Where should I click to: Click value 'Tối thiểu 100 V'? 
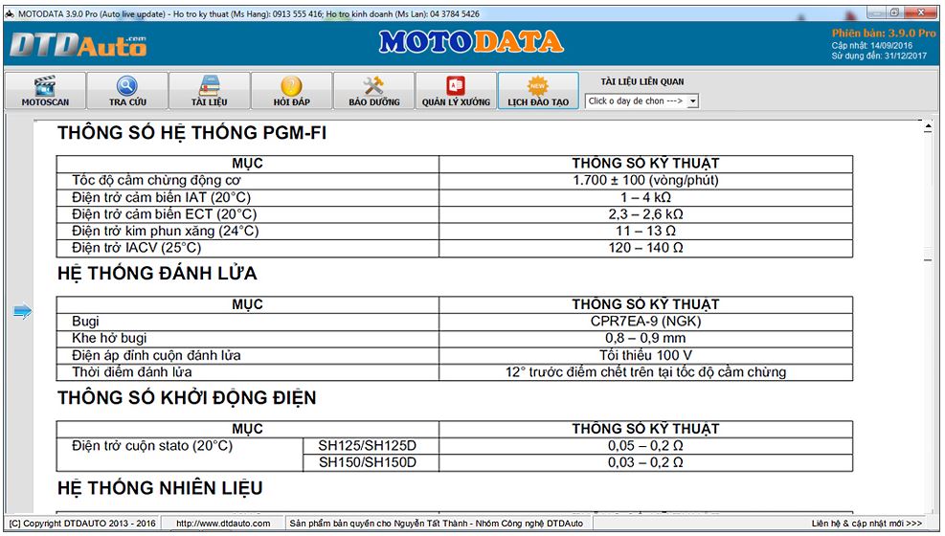coord(645,355)
